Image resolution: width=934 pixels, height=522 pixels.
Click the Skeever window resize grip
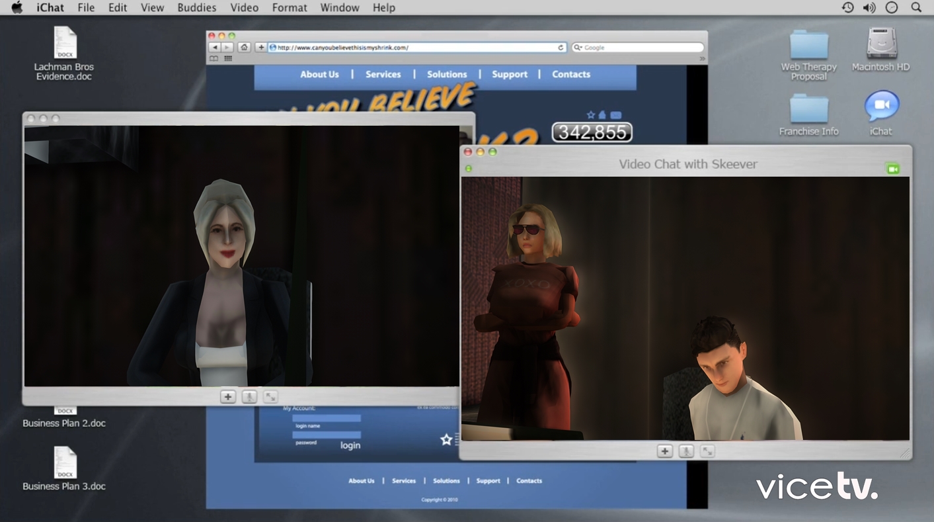905,453
